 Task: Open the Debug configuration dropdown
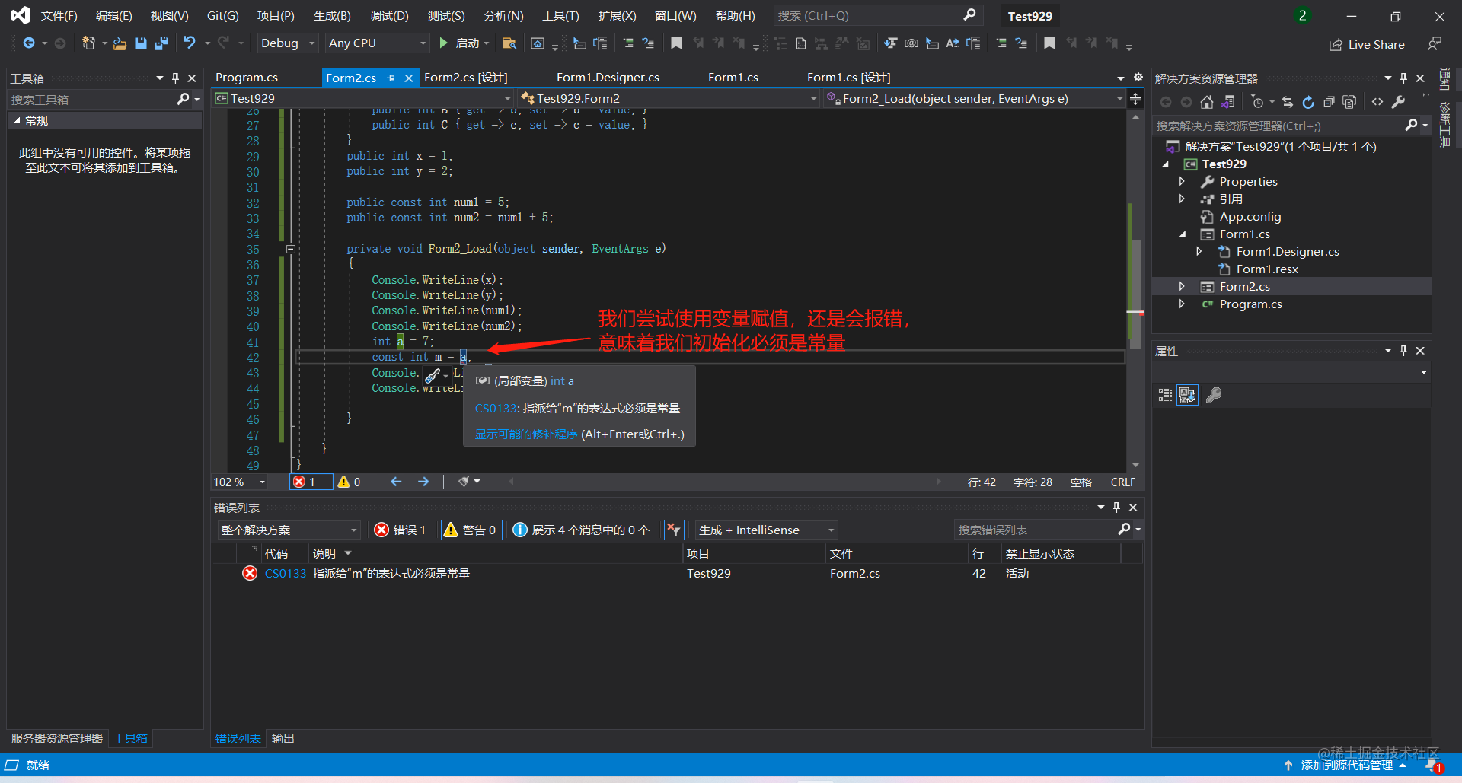click(x=286, y=43)
